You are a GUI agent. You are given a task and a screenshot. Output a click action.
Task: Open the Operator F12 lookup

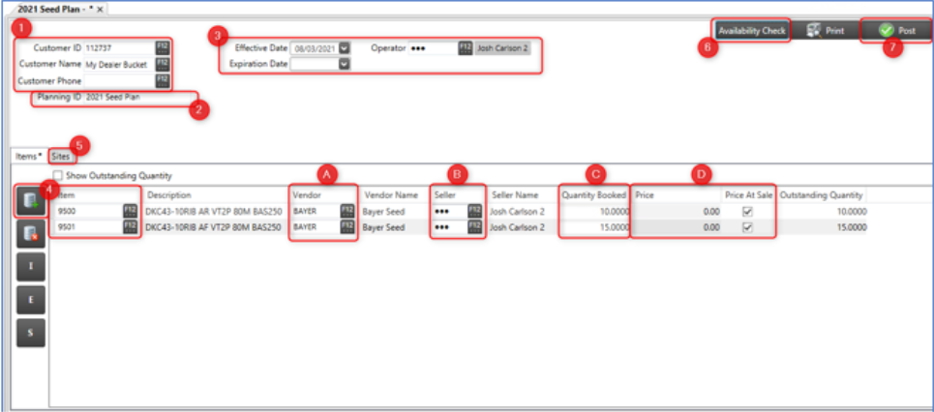pyautogui.click(x=465, y=47)
